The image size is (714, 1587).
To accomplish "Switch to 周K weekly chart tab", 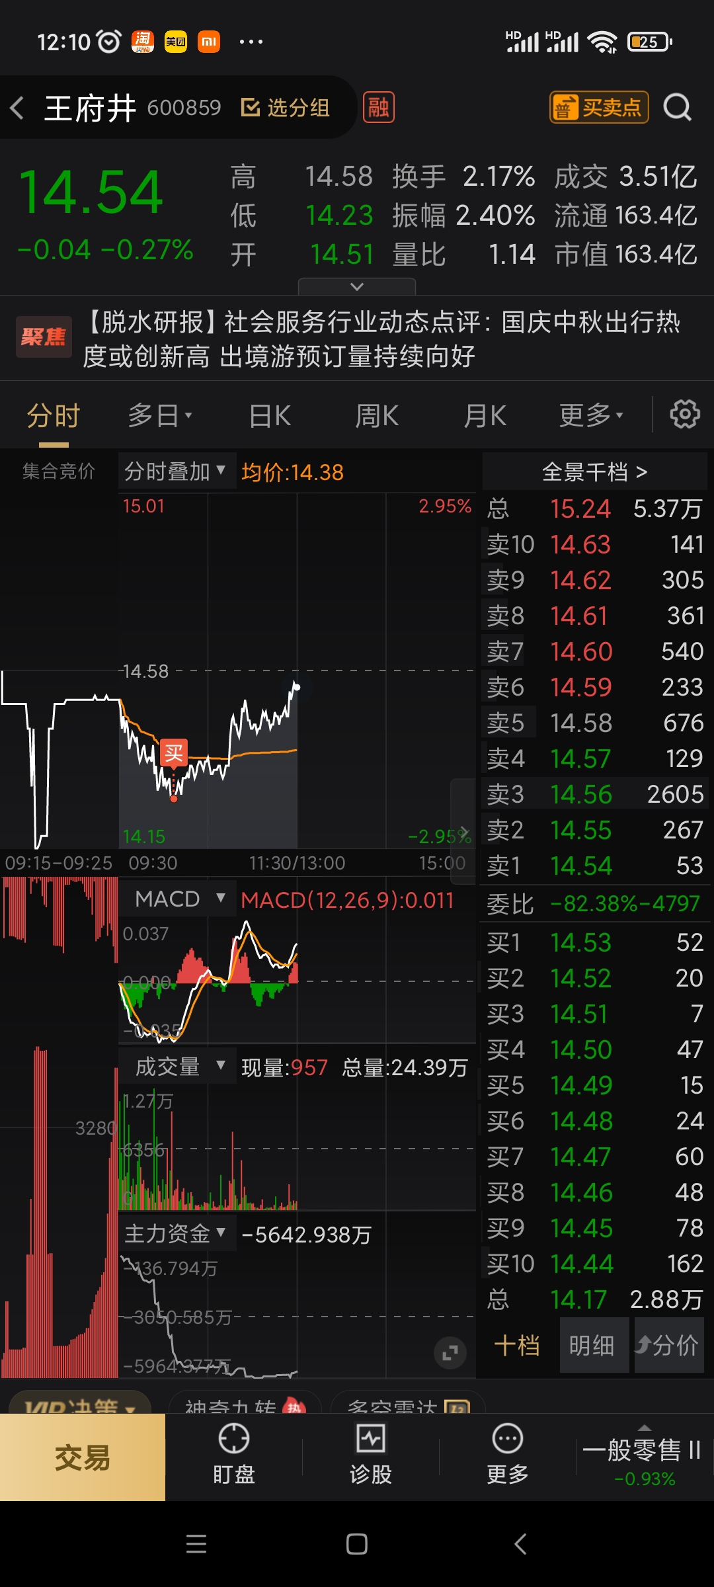I will (x=377, y=416).
